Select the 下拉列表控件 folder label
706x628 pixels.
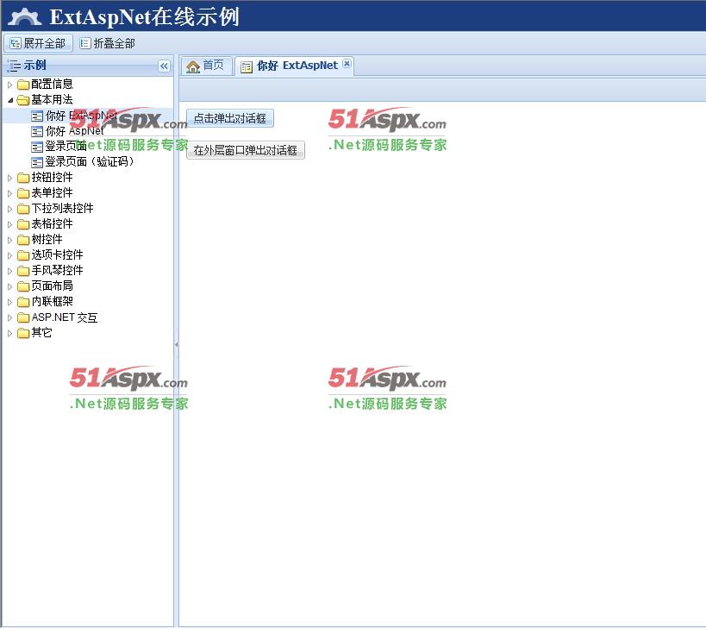tap(62, 209)
